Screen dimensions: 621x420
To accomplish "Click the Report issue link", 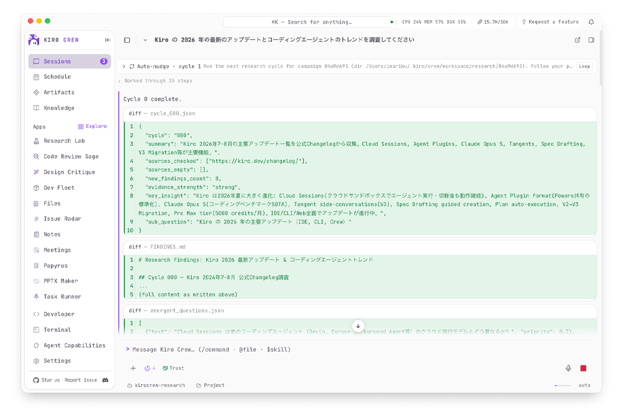I will pyautogui.click(x=81, y=380).
